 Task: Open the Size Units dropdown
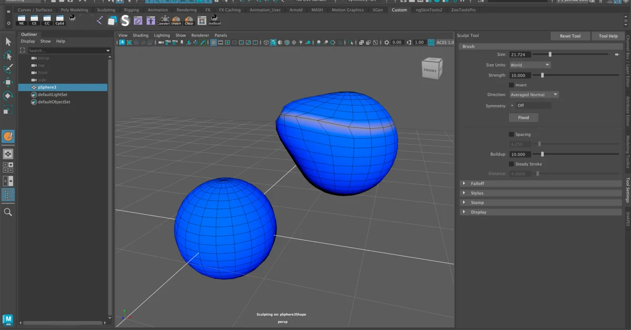530,65
